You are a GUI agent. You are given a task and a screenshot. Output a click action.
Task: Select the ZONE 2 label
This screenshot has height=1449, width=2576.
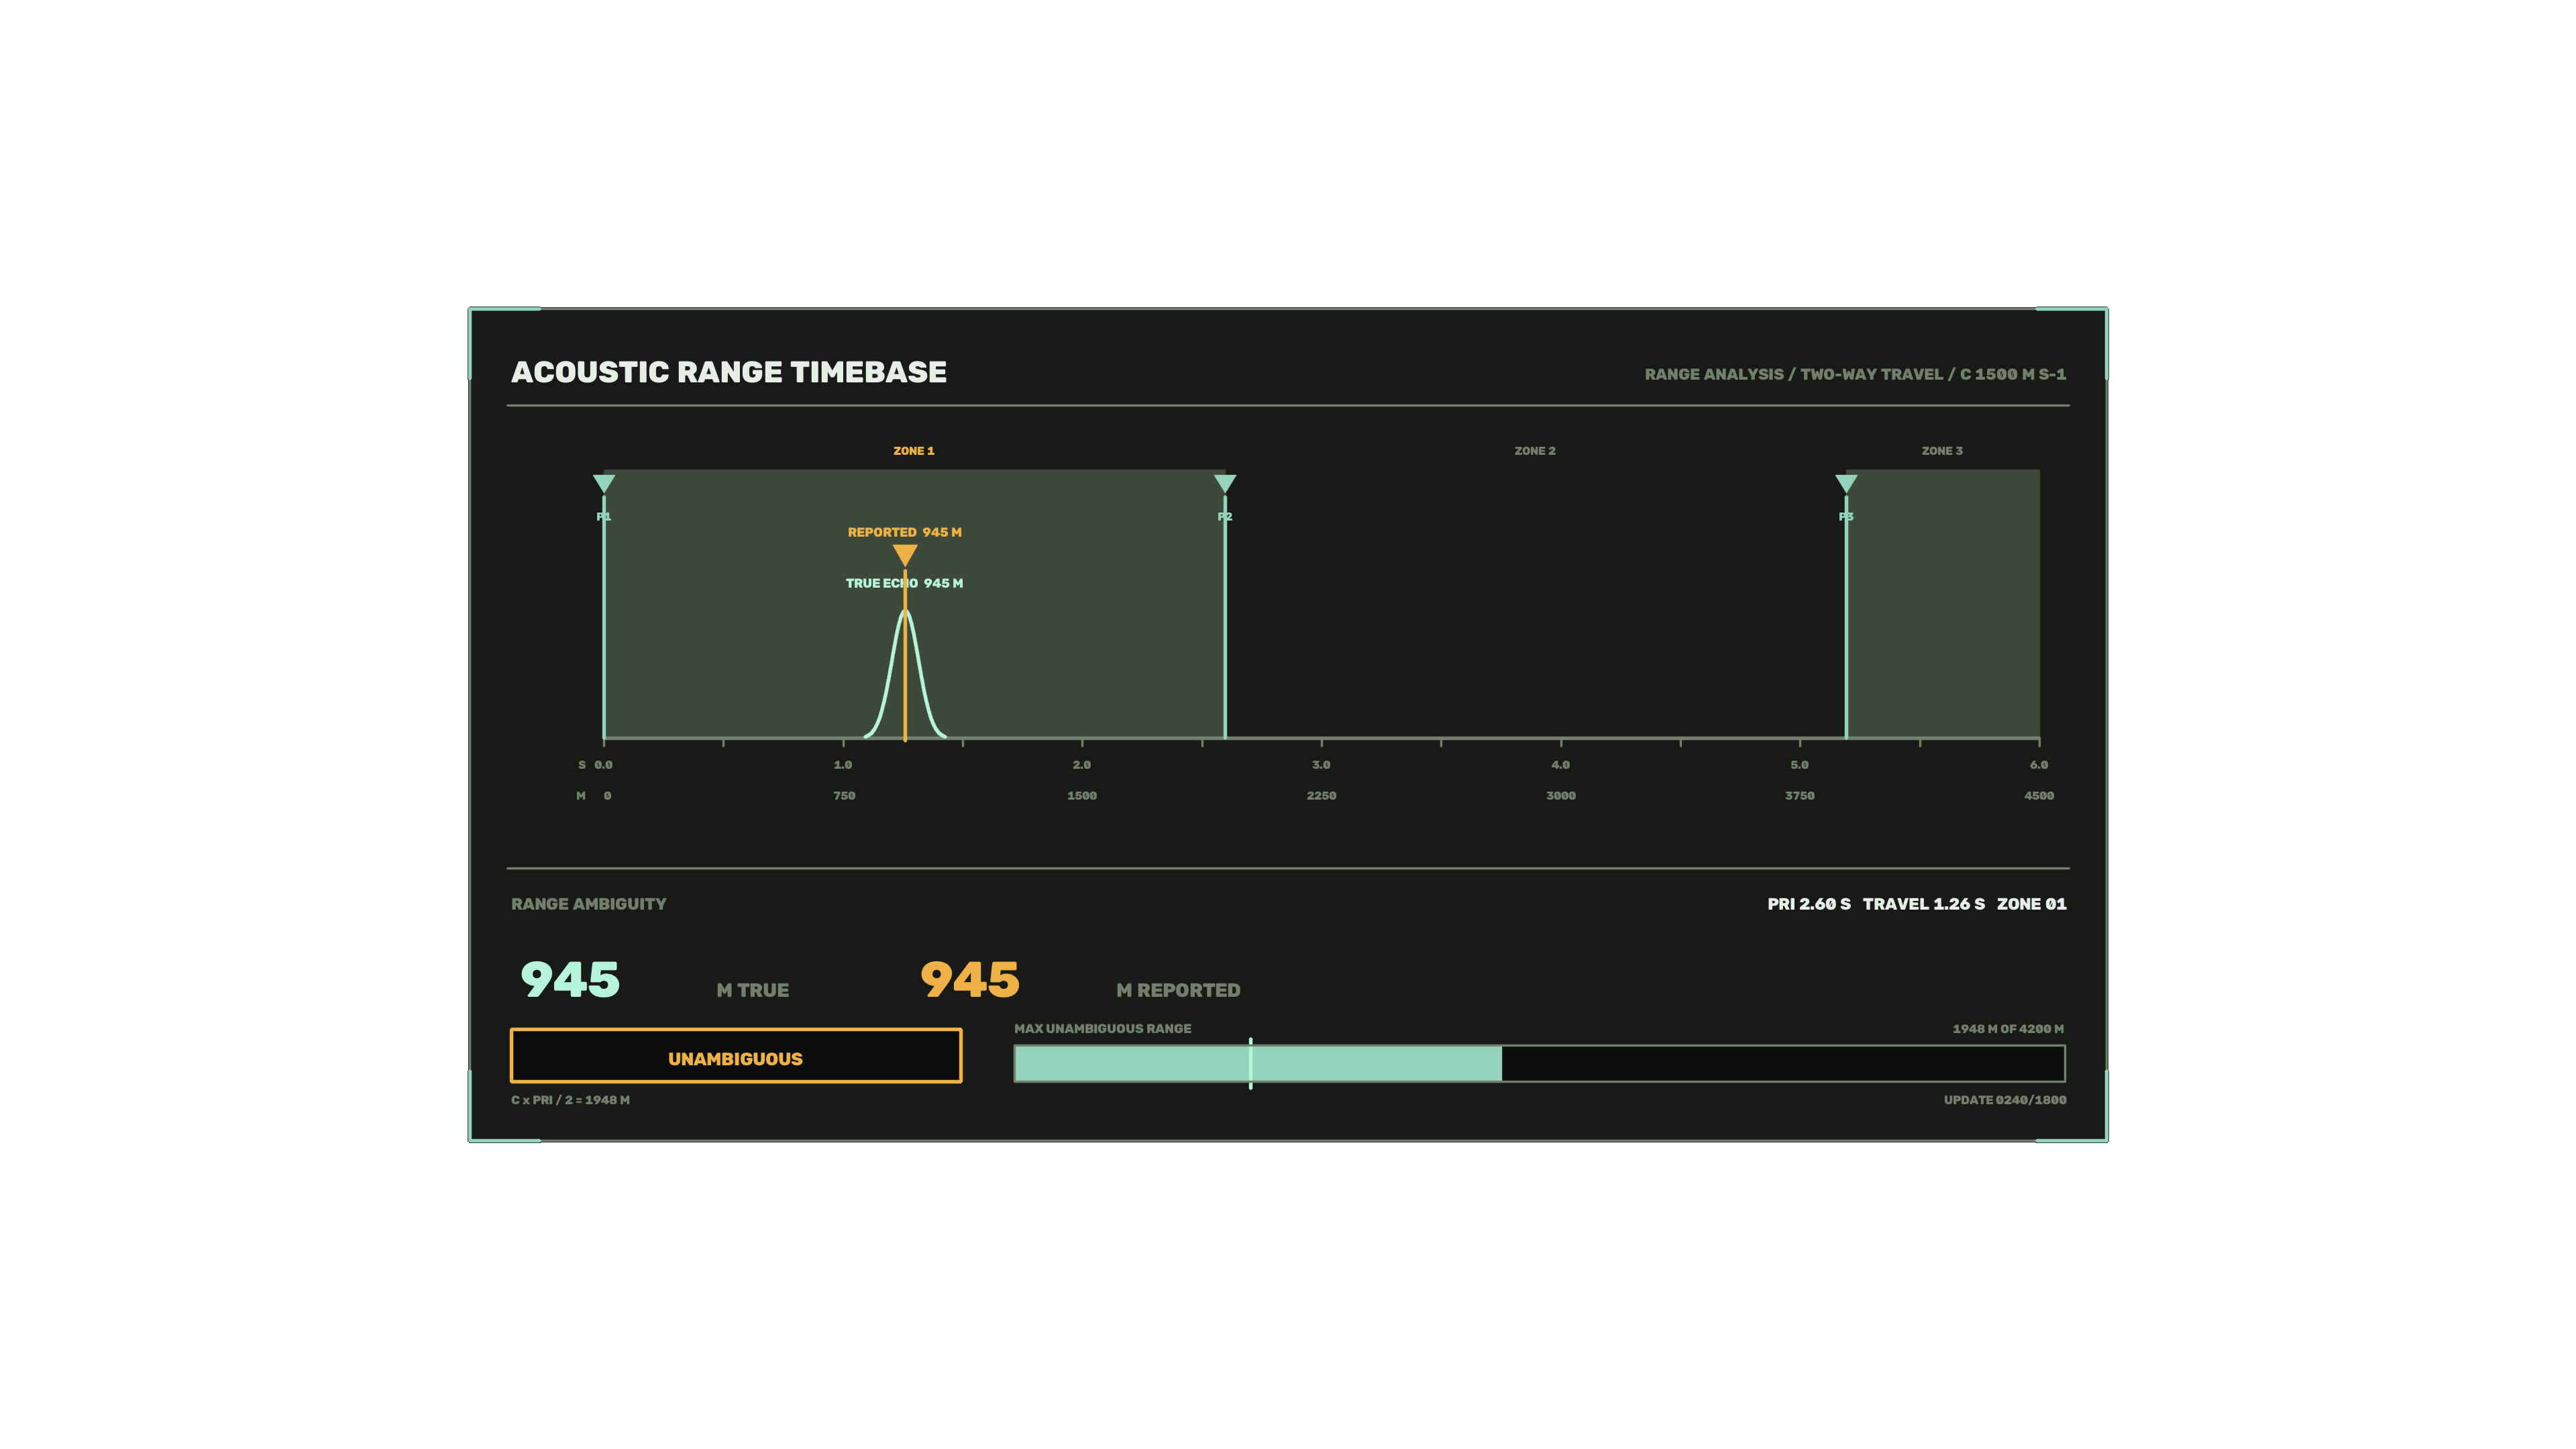point(1535,451)
